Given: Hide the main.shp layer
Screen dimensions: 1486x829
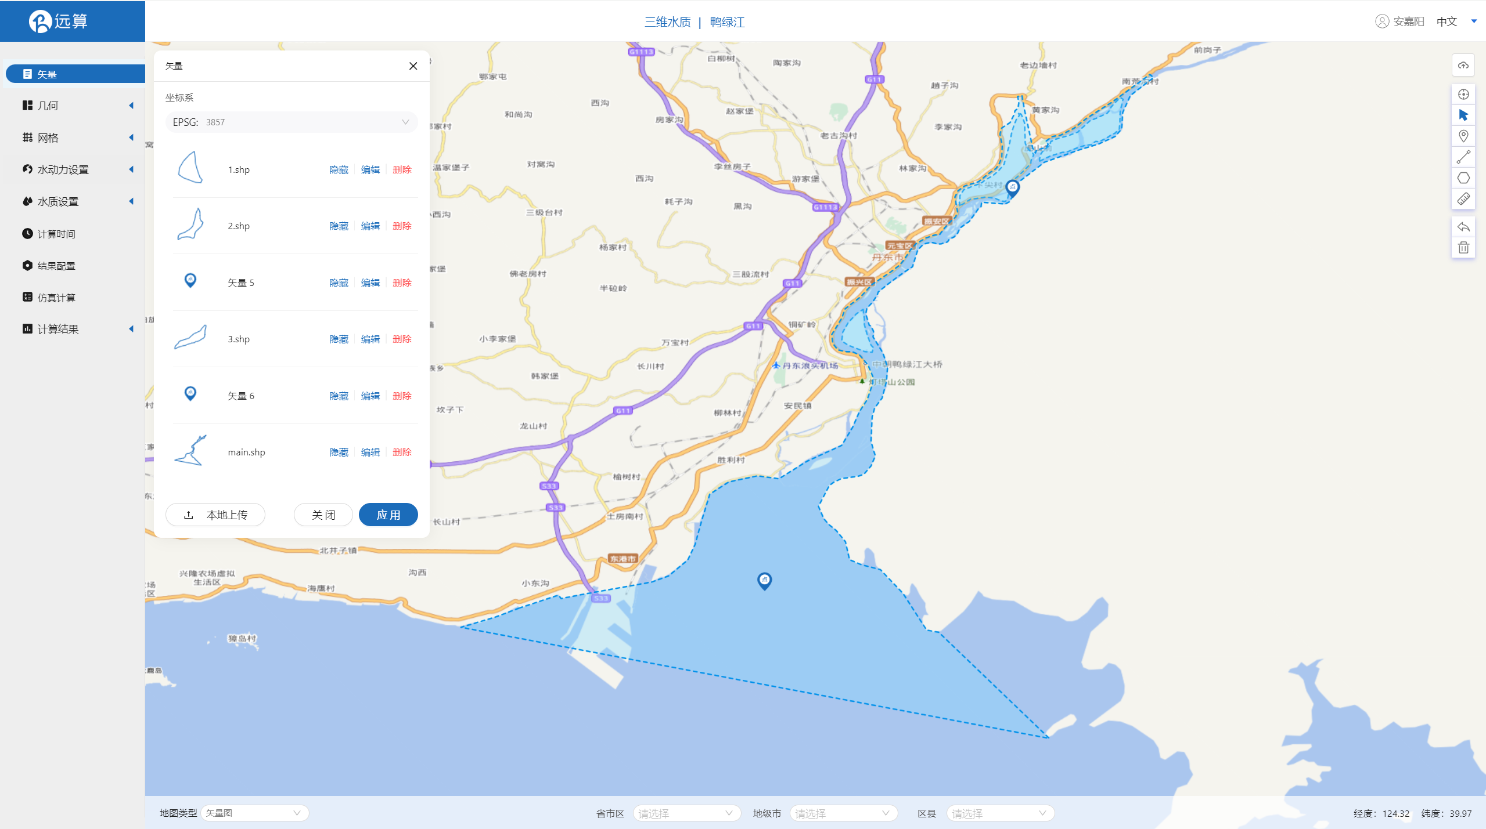Looking at the screenshot, I should pyautogui.click(x=339, y=452).
